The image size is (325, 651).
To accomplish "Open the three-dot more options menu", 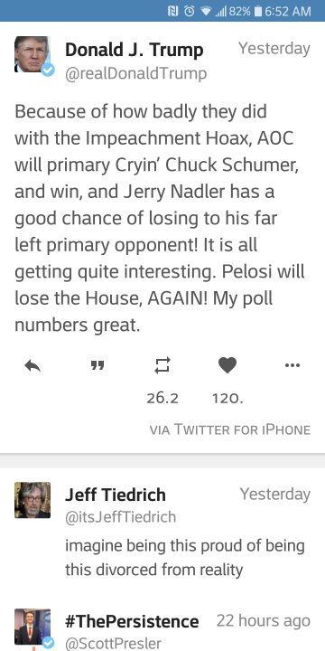I will pos(292,365).
